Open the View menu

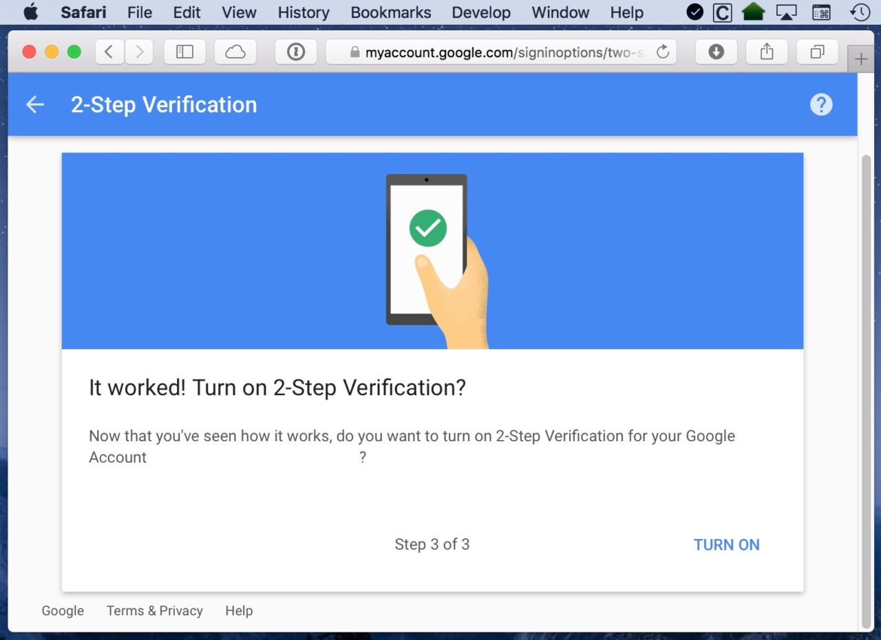point(239,12)
